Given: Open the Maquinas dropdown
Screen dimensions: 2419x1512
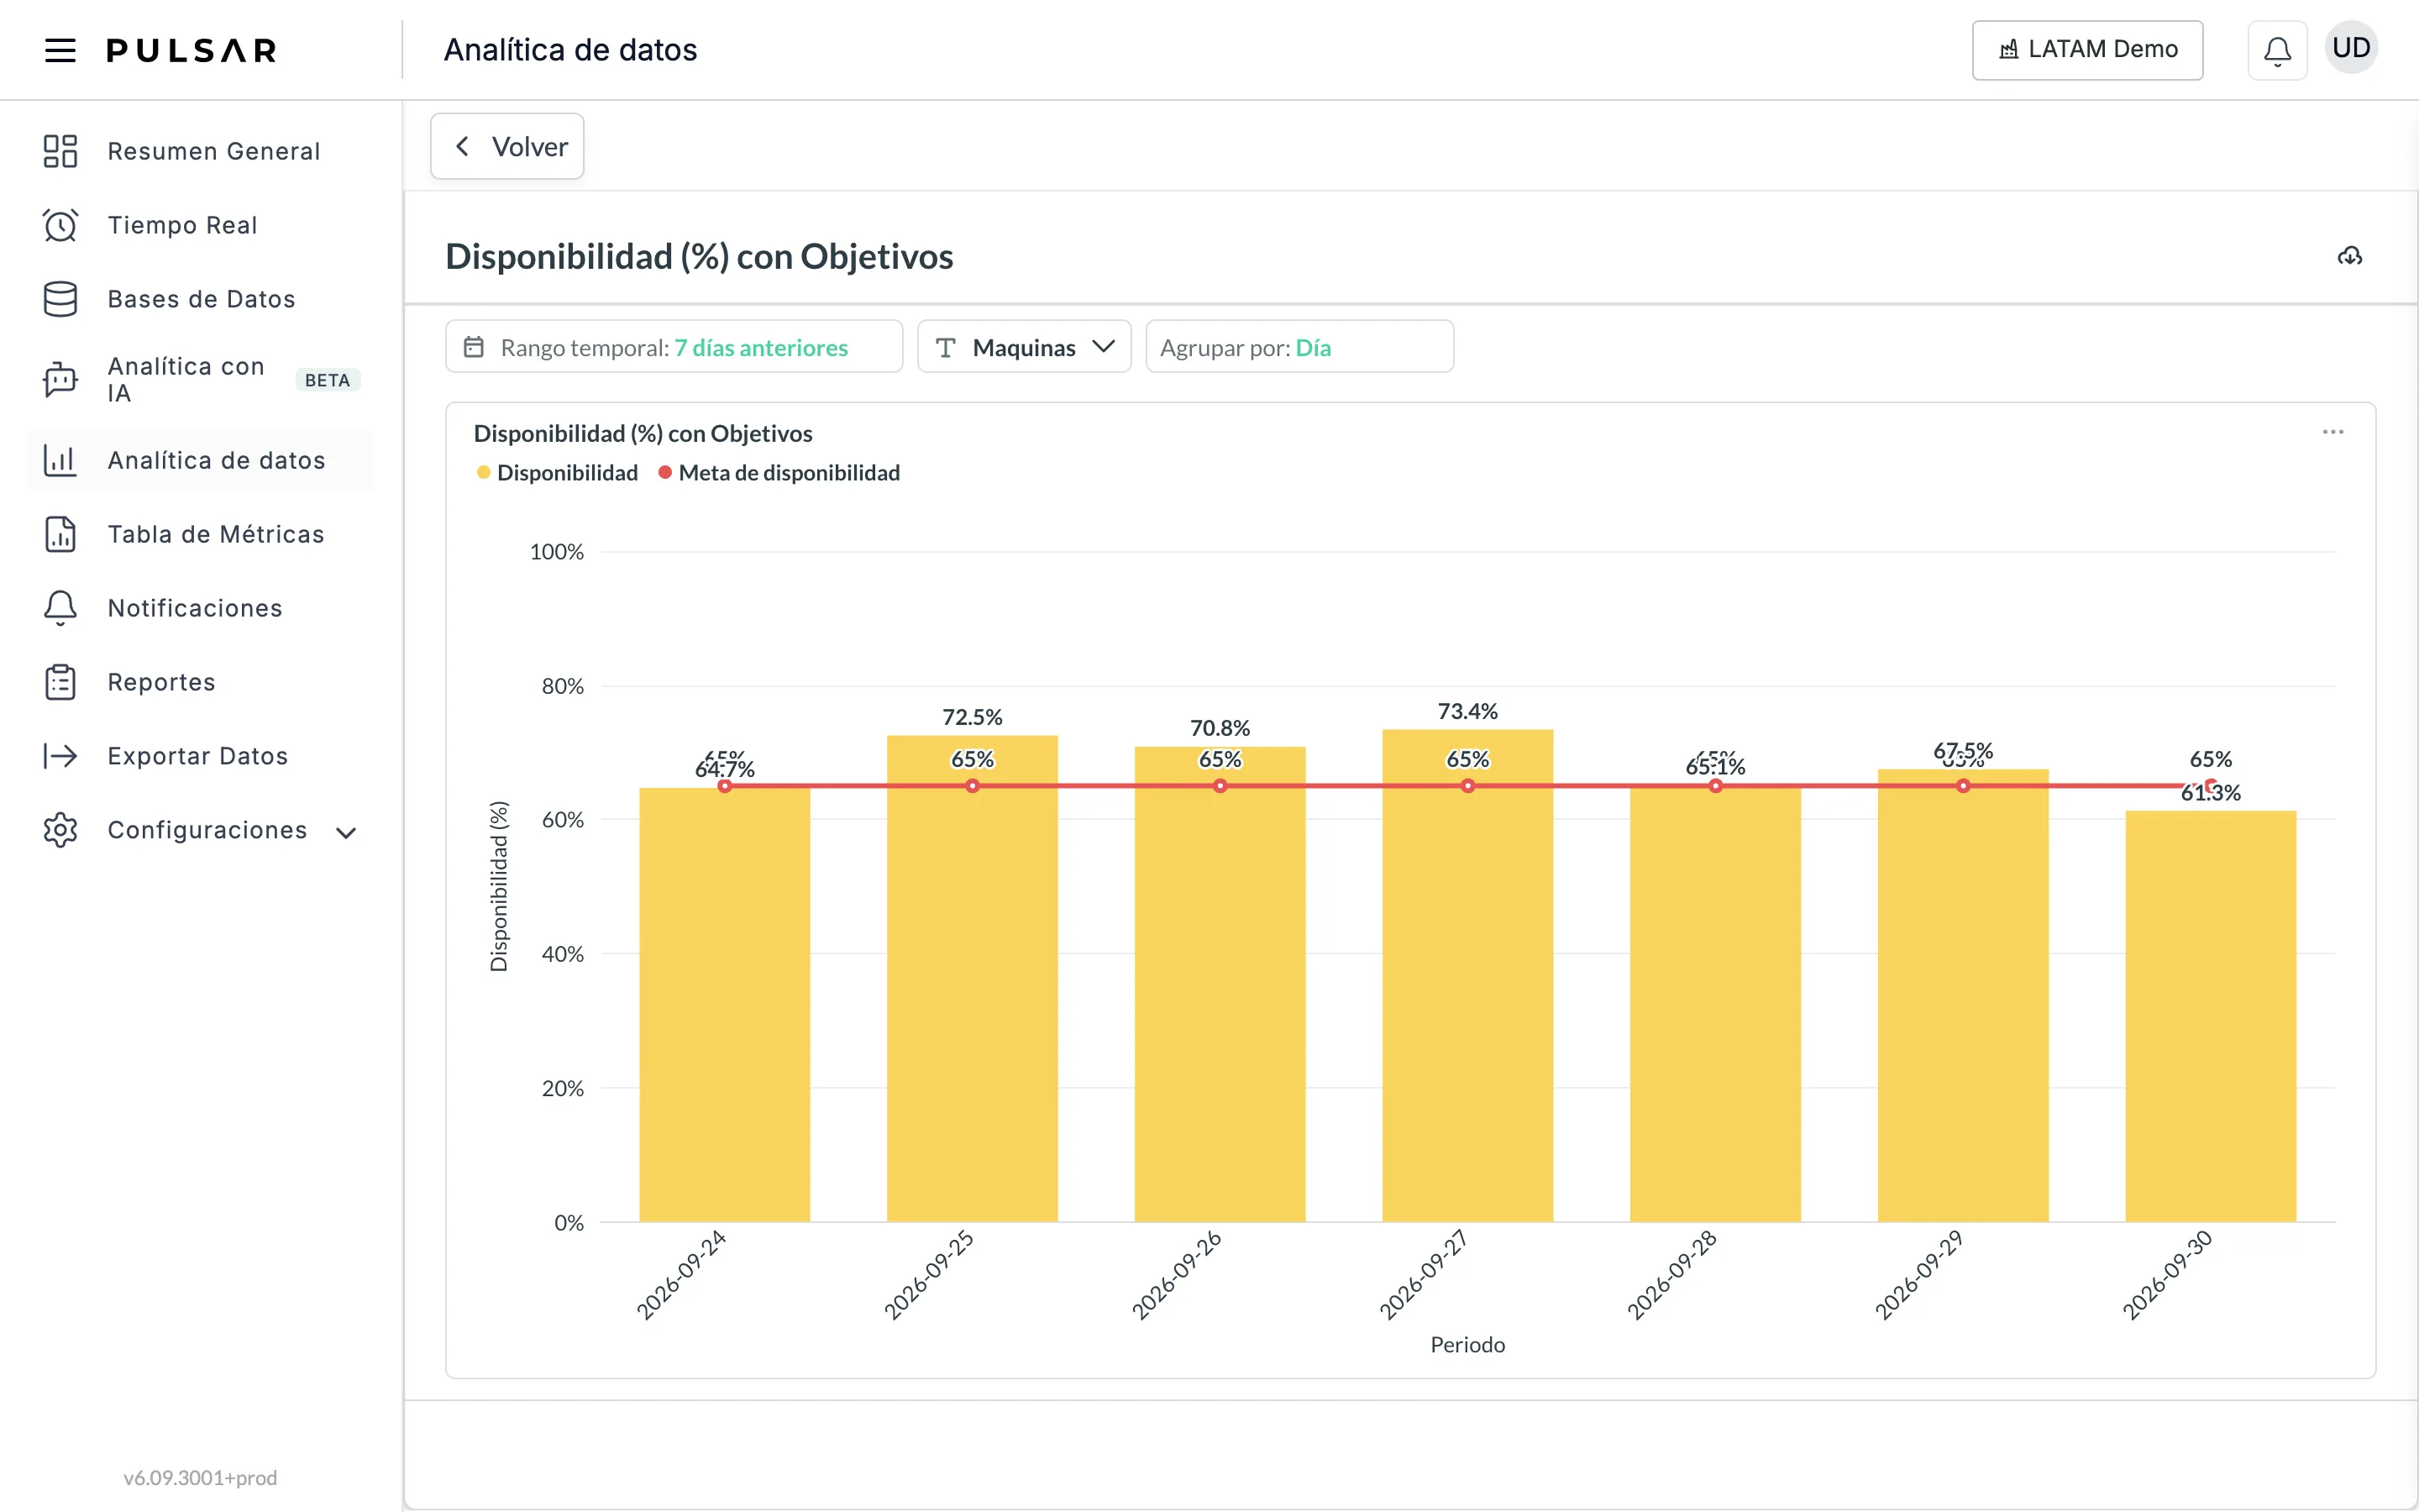Looking at the screenshot, I should coord(1024,347).
